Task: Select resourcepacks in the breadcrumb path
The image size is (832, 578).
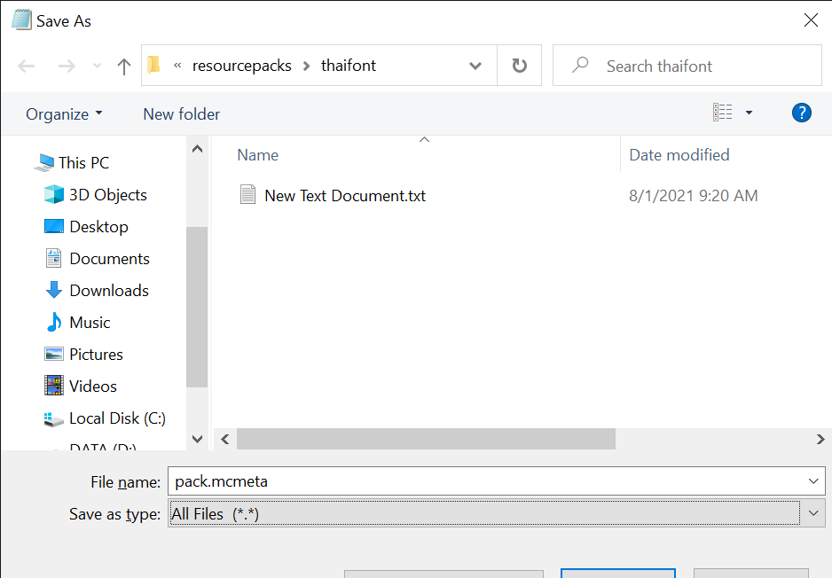Action: (242, 66)
